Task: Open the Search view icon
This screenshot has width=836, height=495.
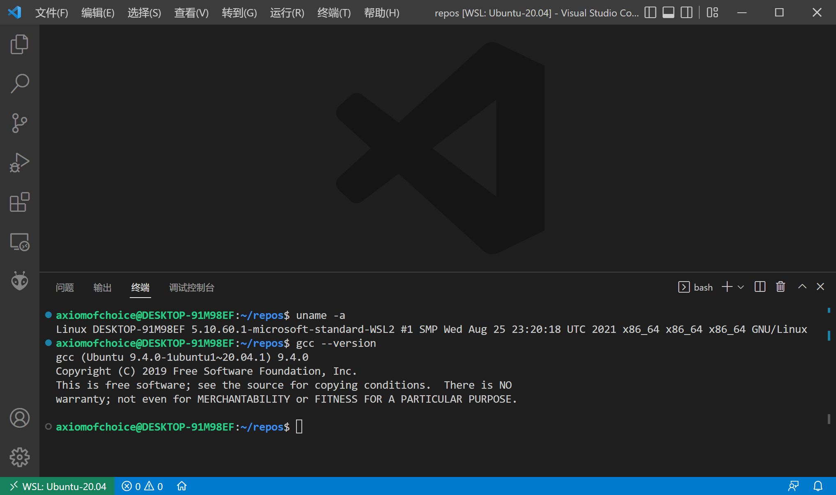Action: [19, 84]
